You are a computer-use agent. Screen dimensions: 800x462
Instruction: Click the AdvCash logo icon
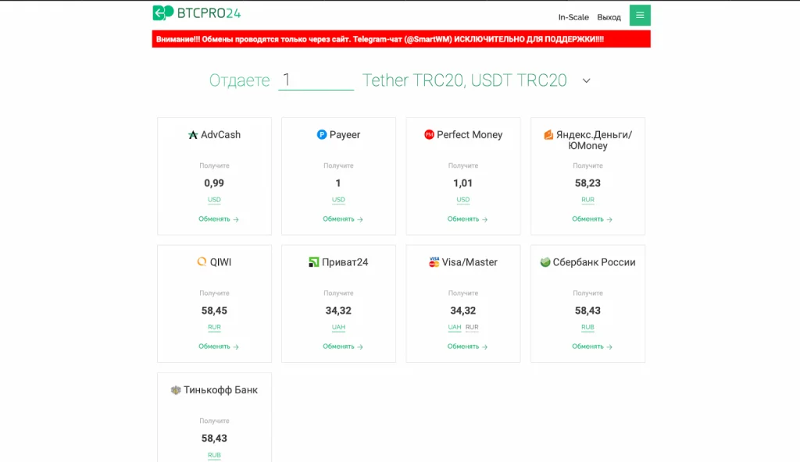coord(193,135)
